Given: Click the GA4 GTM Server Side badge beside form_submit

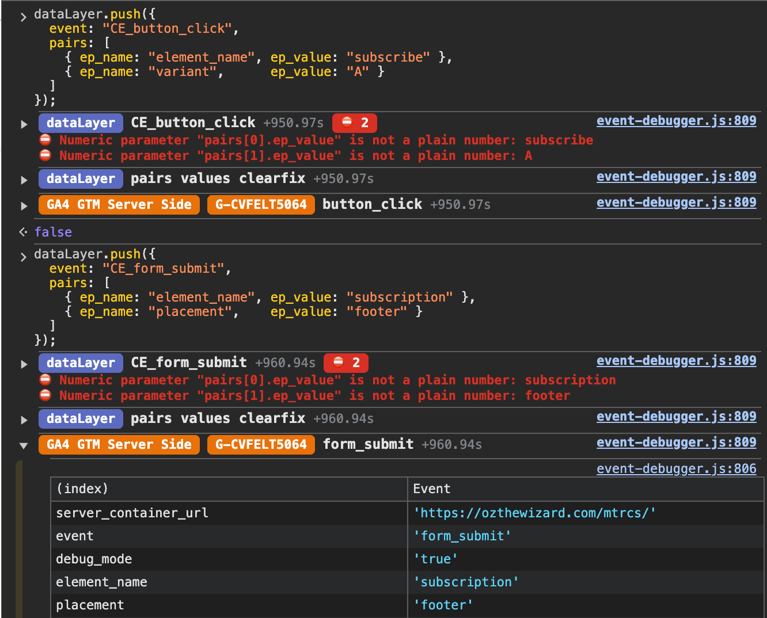Looking at the screenshot, I should (x=119, y=445).
